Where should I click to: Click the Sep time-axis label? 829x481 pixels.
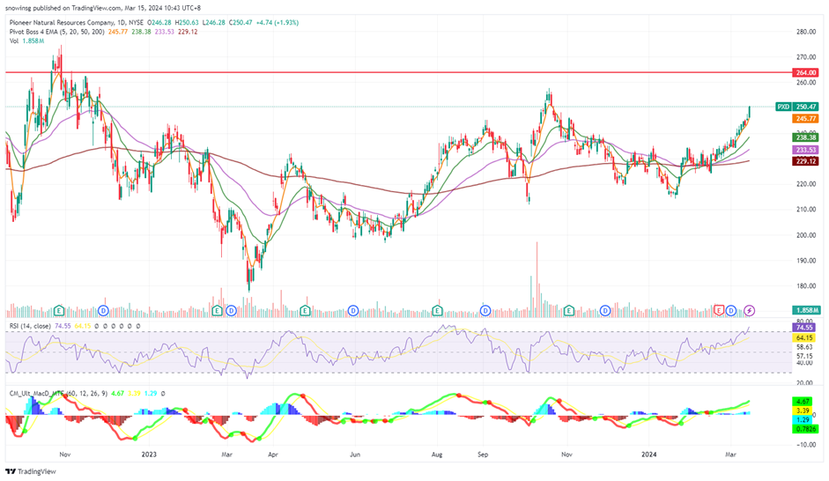(483, 455)
